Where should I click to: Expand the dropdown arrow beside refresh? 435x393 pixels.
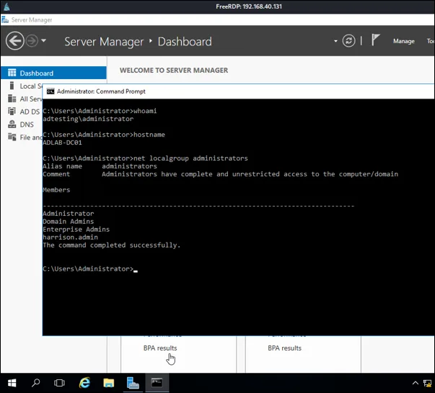[335, 41]
